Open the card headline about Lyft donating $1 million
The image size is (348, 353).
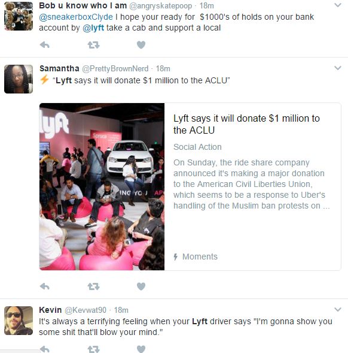tap(246, 124)
